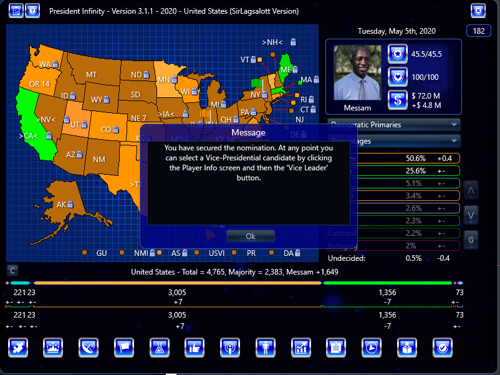Click the orange 3,005 delegate bar
This screenshot has height=375, width=500.
tap(177, 283)
